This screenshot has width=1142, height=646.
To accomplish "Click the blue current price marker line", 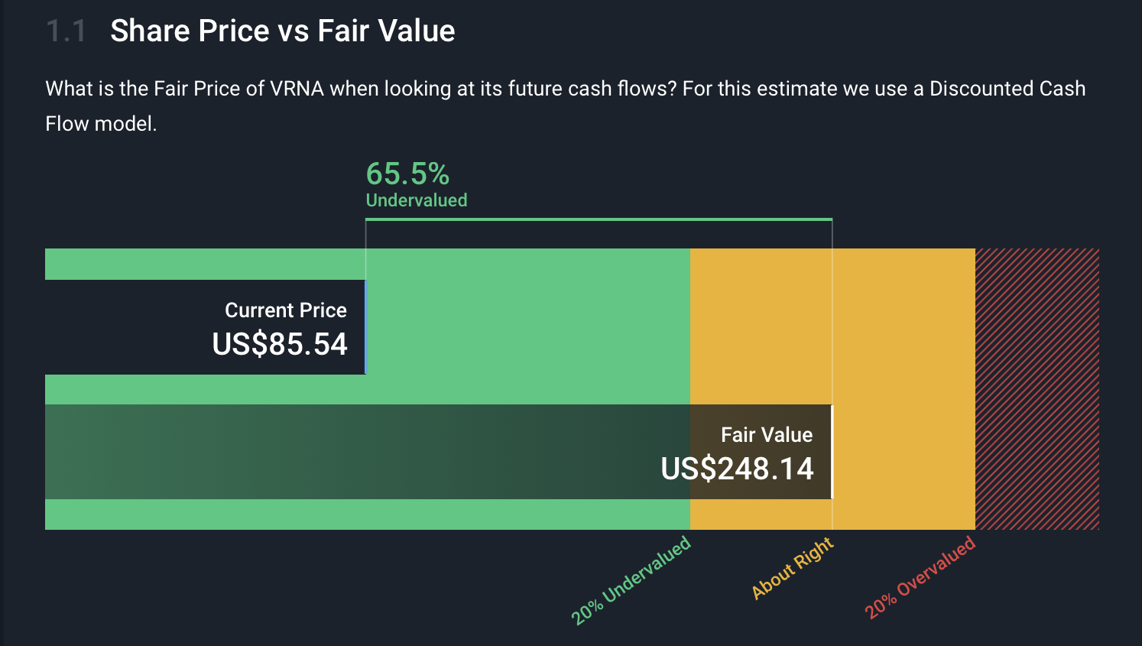I will (x=365, y=327).
